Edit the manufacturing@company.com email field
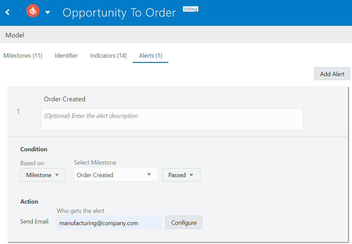This screenshot has height=244, width=352. (109, 223)
